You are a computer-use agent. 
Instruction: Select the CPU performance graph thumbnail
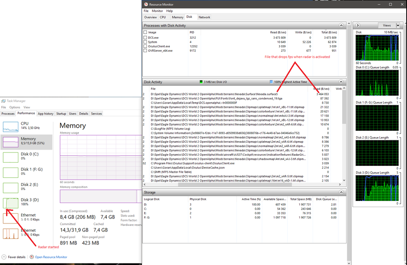coord(11,127)
